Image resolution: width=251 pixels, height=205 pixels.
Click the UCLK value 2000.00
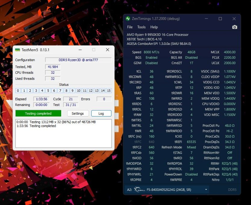[x=230, y=63]
